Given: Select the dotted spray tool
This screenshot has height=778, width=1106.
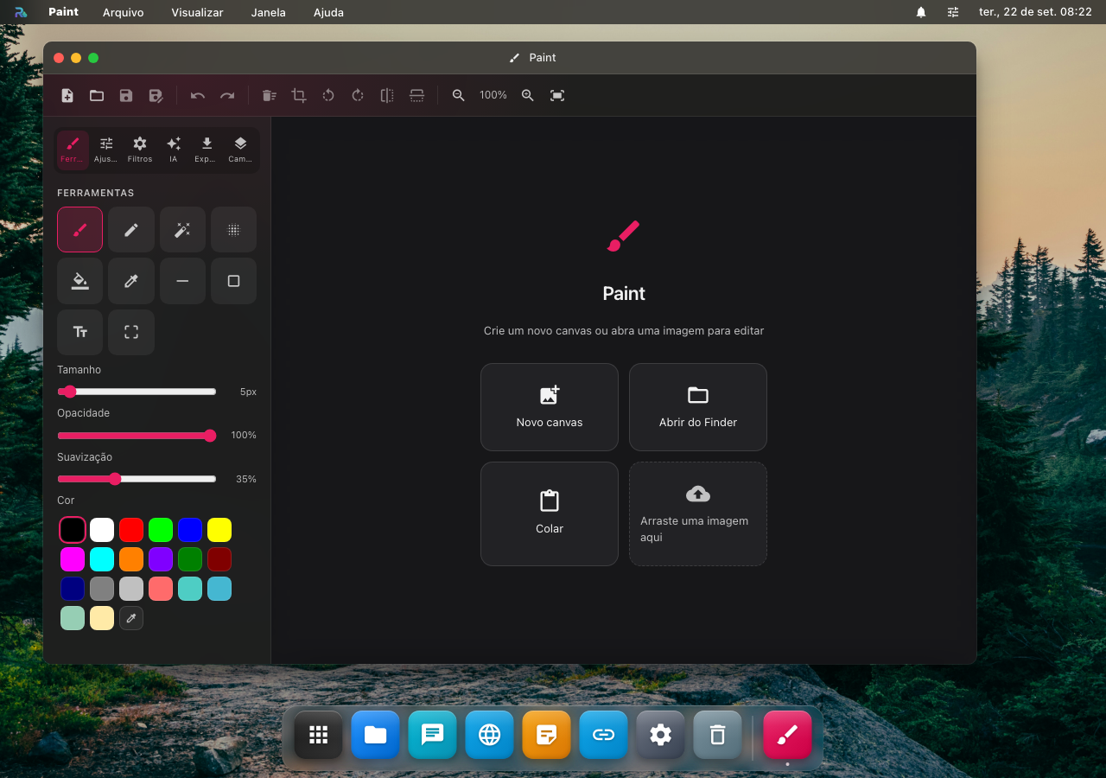Looking at the screenshot, I should pos(233,230).
